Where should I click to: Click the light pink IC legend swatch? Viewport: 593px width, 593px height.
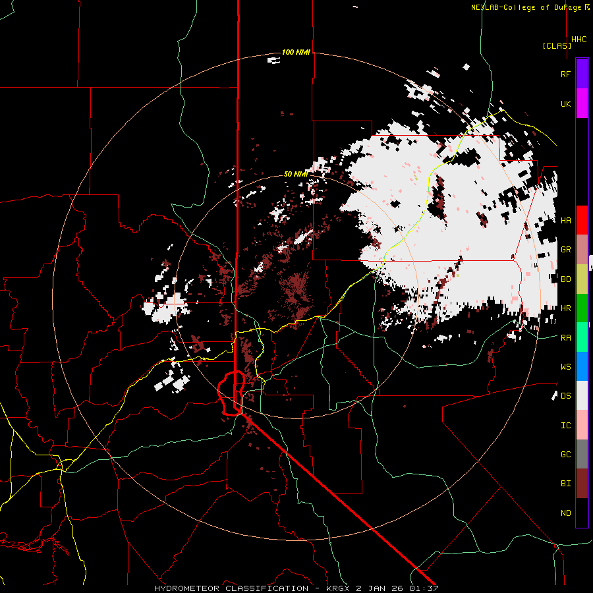pyautogui.click(x=582, y=425)
